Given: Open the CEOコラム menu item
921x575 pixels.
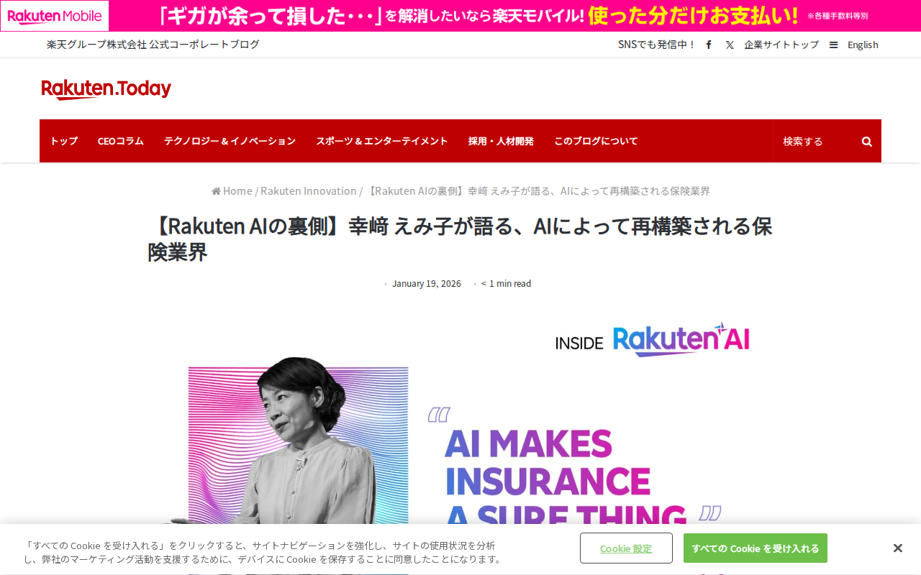Looking at the screenshot, I should coord(121,141).
